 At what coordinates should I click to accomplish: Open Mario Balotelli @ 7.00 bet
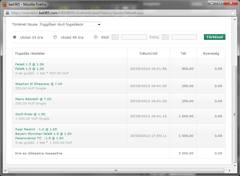click(33, 99)
